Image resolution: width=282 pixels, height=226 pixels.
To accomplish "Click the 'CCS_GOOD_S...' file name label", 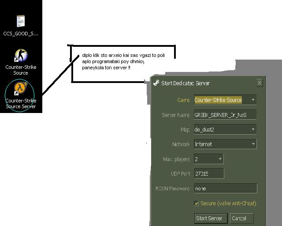I will point(21,34).
